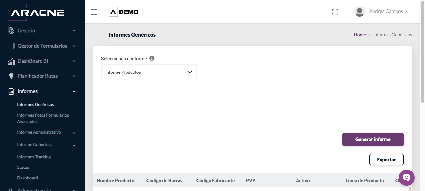Click the Planificador Rutas pin icon

point(11,76)
